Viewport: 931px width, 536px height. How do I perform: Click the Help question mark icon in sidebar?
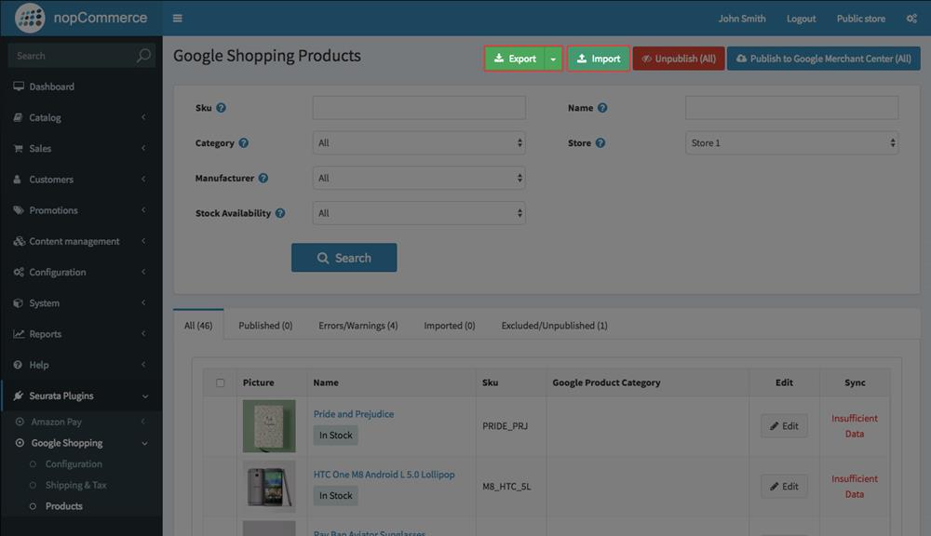click(18, 365)
